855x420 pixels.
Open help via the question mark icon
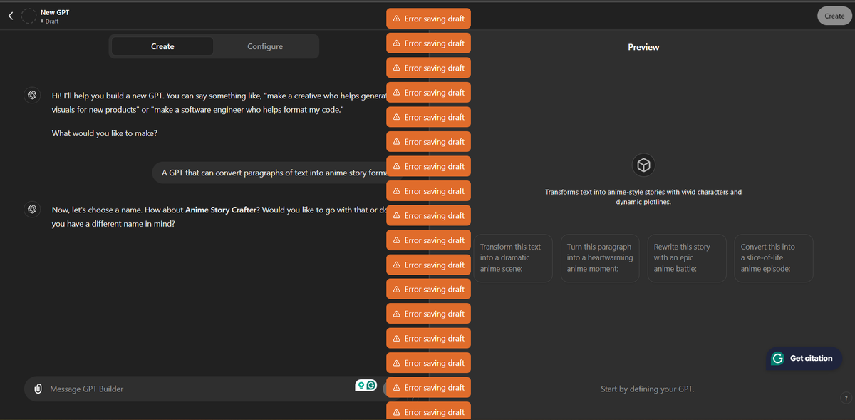(846, 398)
